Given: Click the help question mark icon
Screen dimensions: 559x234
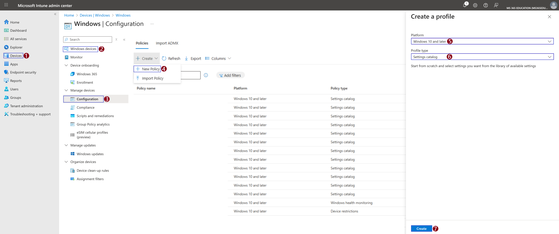Looking at the screenshot, I should pos(486,5).
